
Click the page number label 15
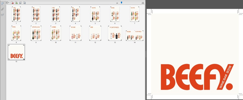(x=16, y=61)
